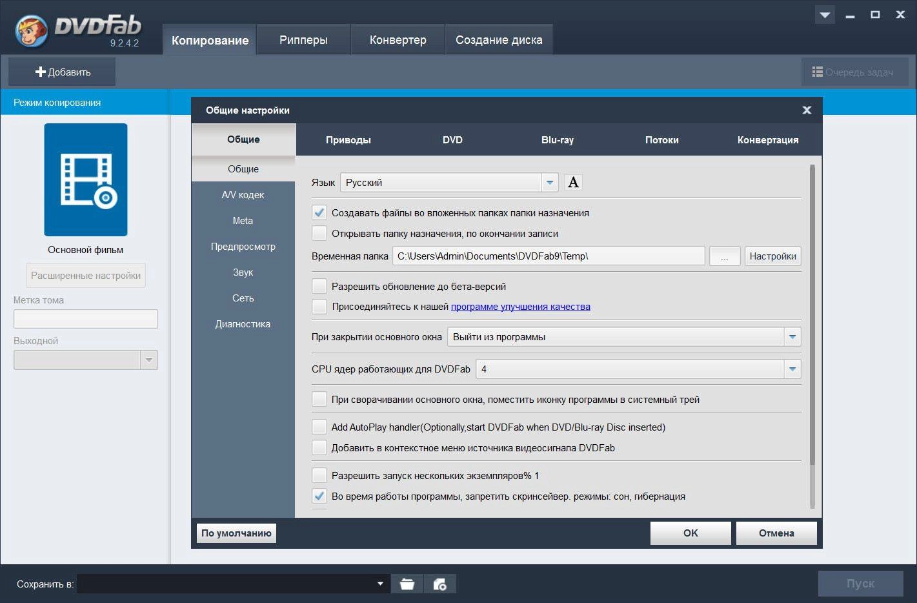Image resolution: width=917 pixels, height=603 pixels.
Task: Enable minimize to system tray checkbox
Action: [319, 399]
